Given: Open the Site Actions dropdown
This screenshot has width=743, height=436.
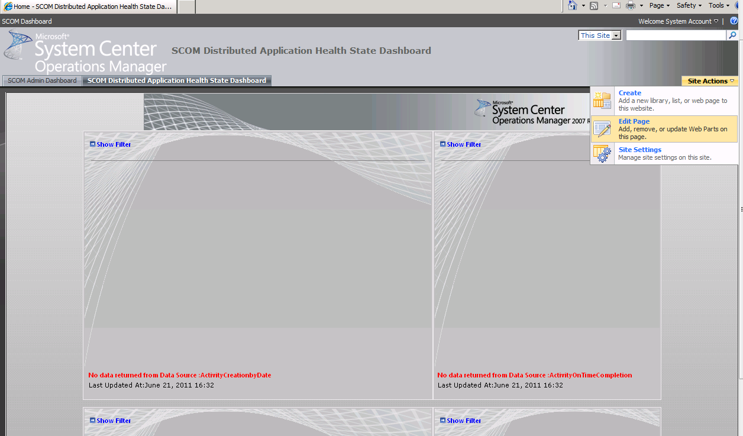Looking at the screenshot, I should [709, 80].
